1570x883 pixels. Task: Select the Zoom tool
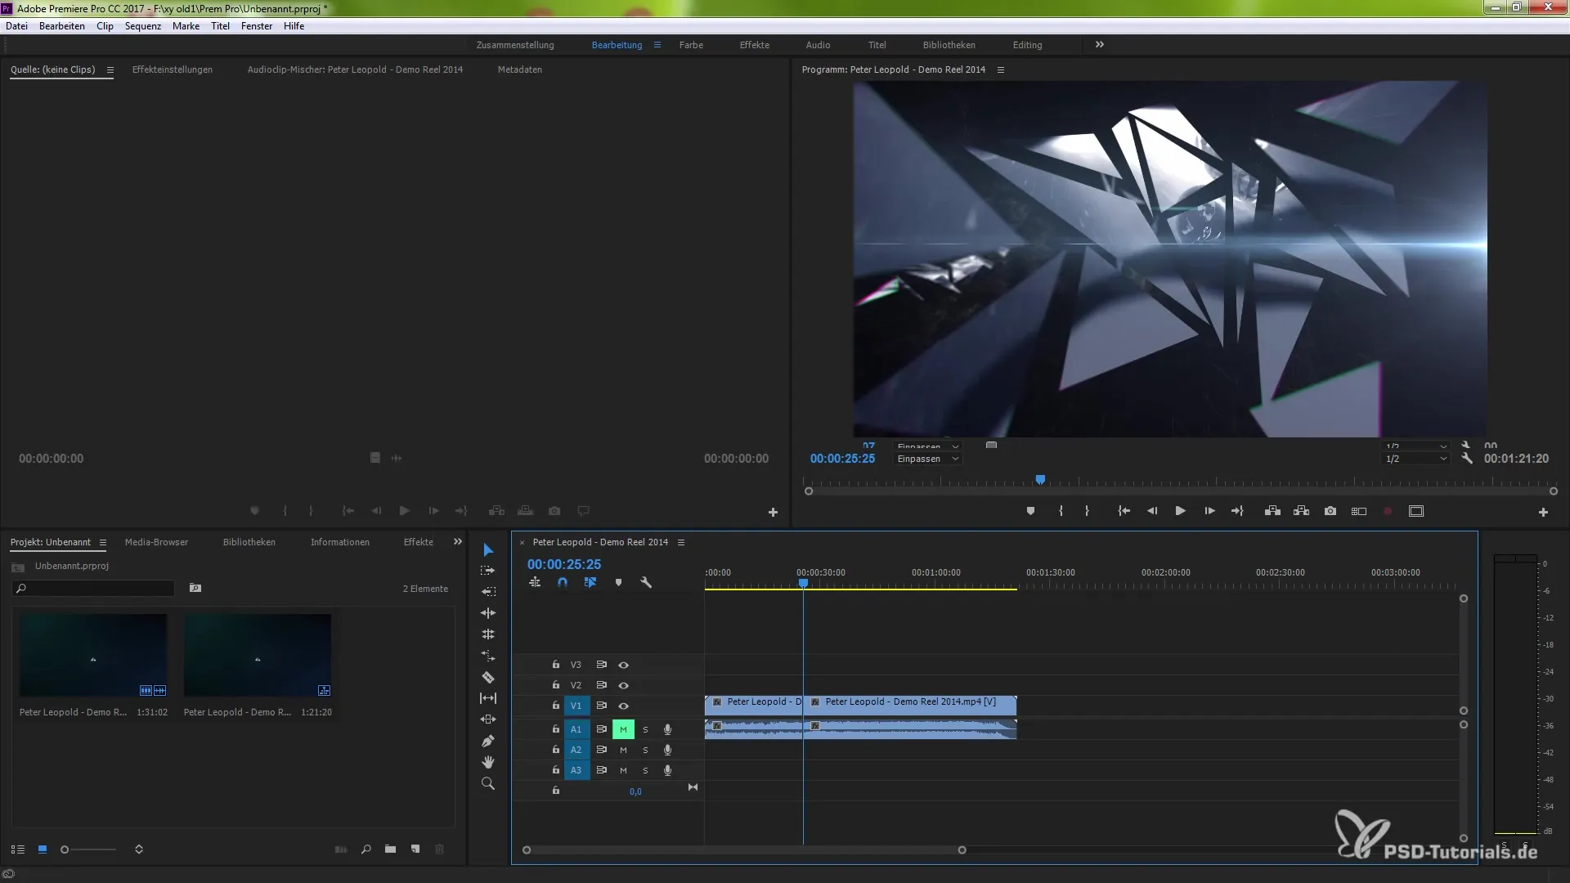pos(488,783)
